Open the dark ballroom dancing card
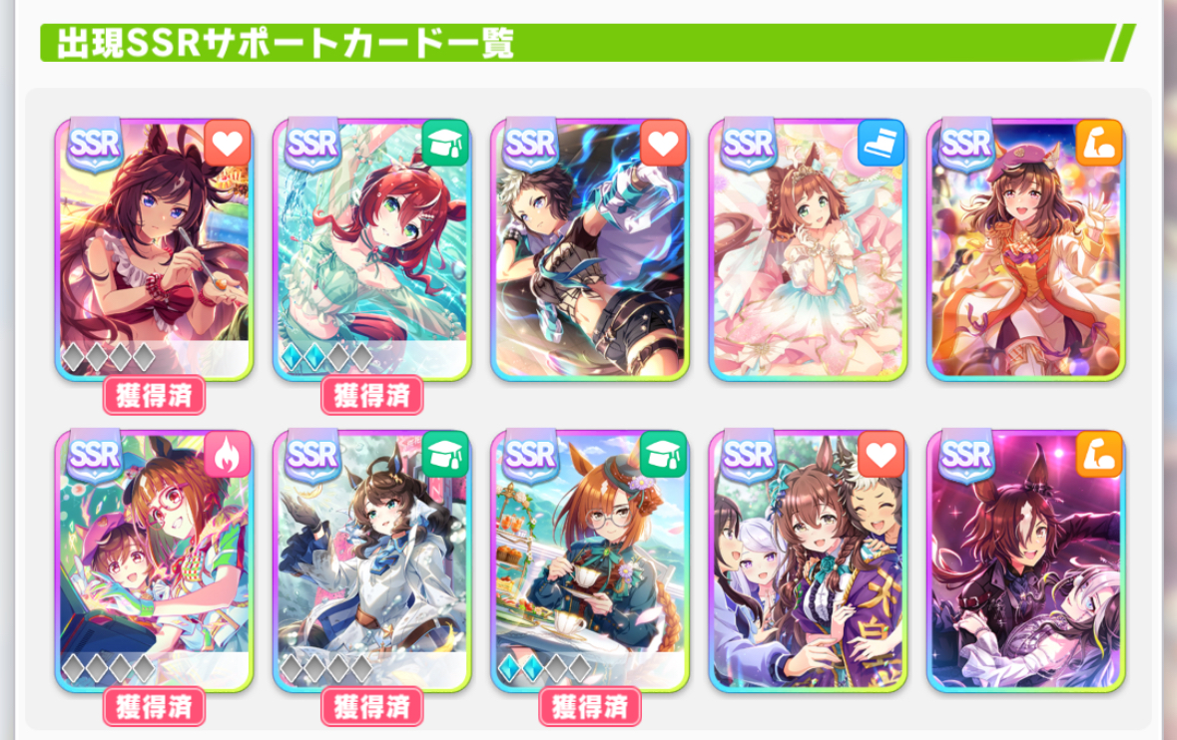The image size is (1177, 740). (x=1026, y=561)
